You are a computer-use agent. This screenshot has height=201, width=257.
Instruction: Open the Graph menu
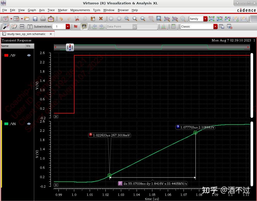(32, 10)
